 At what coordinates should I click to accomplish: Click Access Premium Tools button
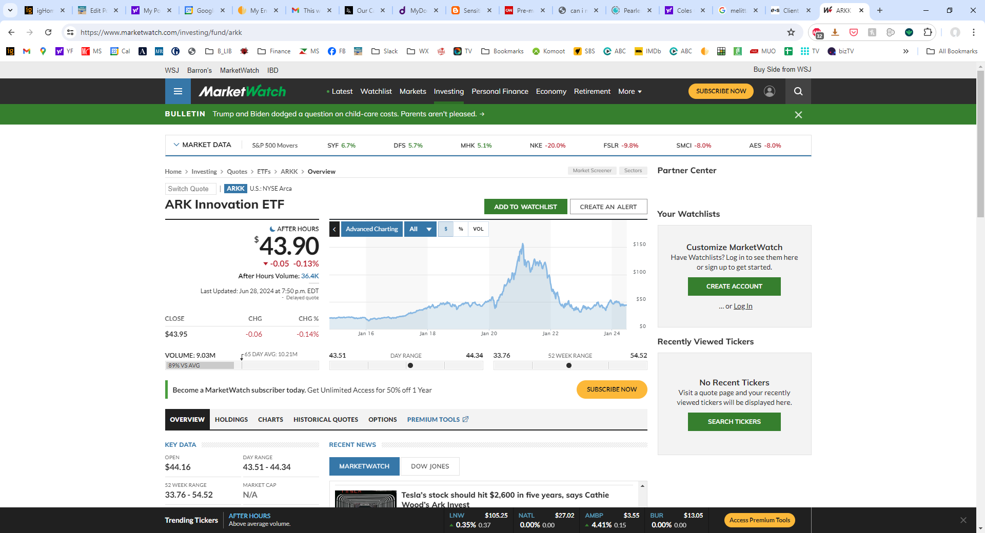760,520
